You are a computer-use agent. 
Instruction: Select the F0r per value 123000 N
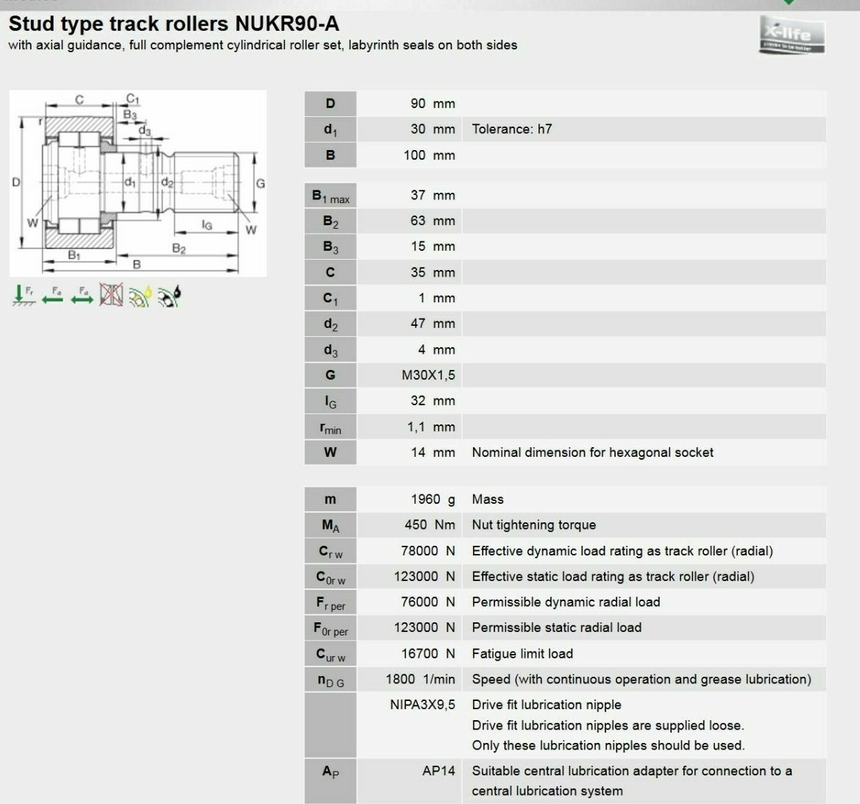click(424, 627)
